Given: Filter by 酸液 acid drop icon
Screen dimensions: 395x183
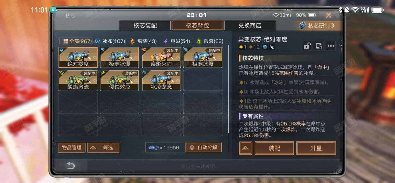Looking at the screenshot, I should pos(199,41).
